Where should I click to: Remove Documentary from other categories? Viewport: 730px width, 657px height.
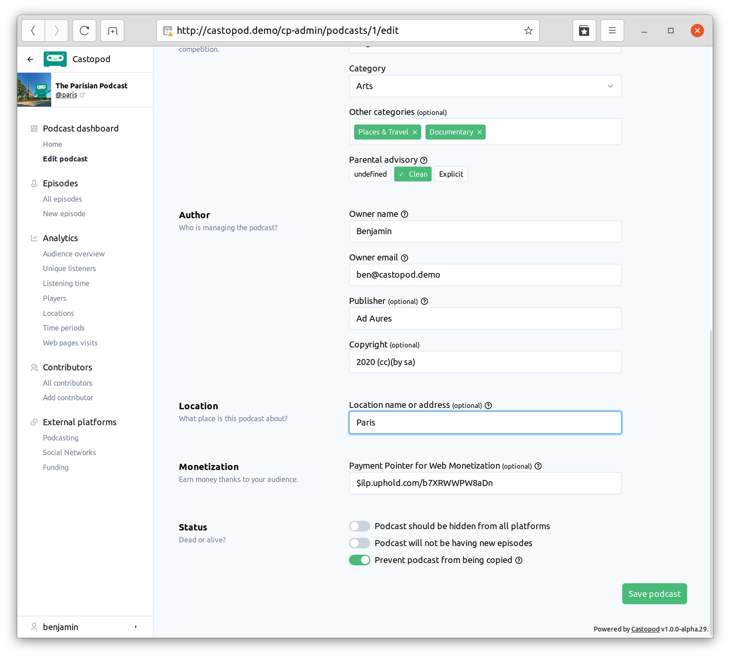click(x=479, y=132)
